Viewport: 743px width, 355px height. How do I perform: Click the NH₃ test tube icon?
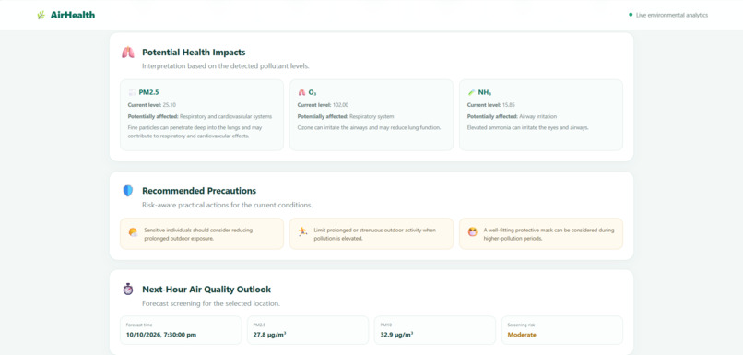[471, 92]
